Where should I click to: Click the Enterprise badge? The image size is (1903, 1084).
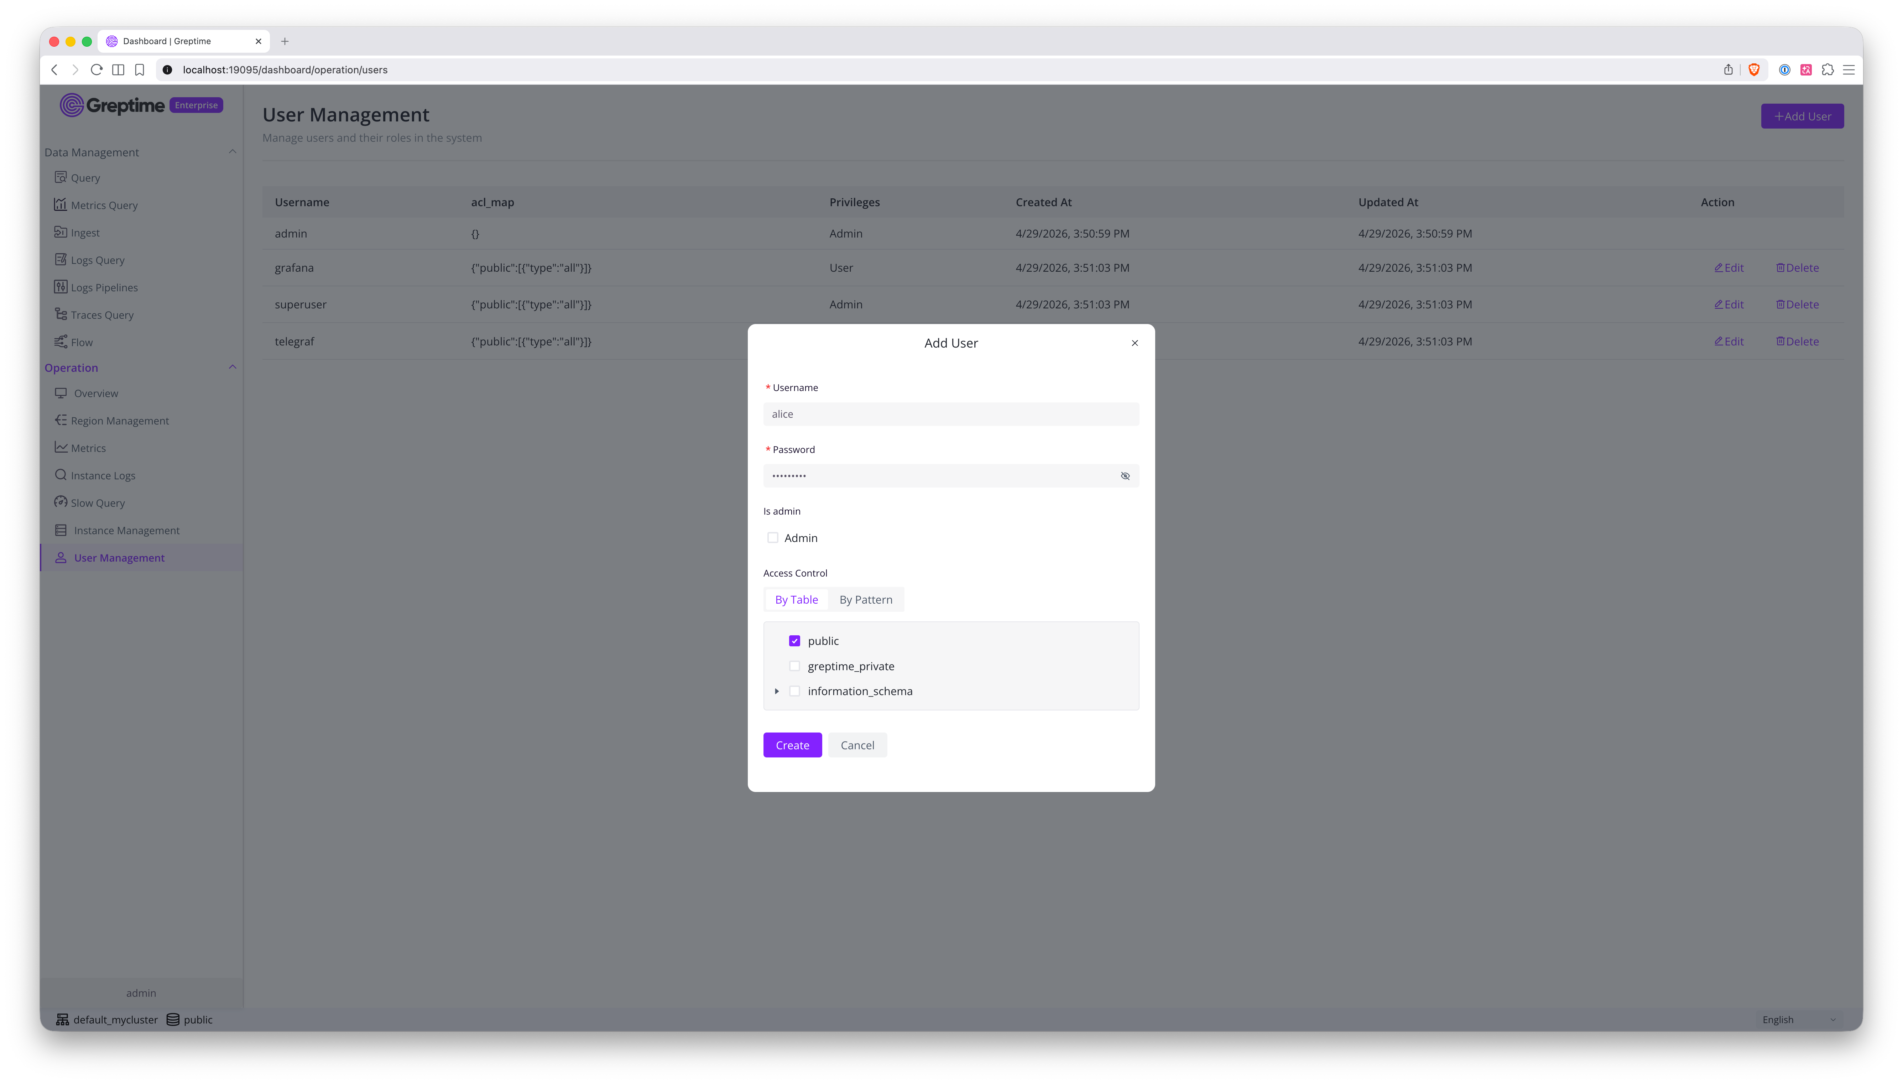(197, 105)
